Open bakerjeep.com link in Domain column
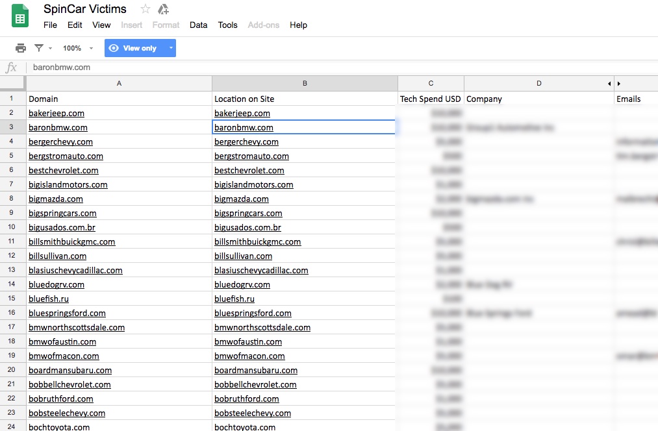The image size is (658, 431). pyautogui.click(x=57, y=113)
